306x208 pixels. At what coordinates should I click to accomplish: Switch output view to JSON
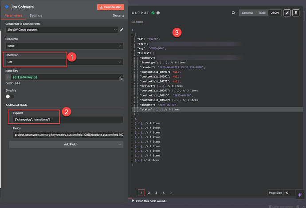(275, 13)
